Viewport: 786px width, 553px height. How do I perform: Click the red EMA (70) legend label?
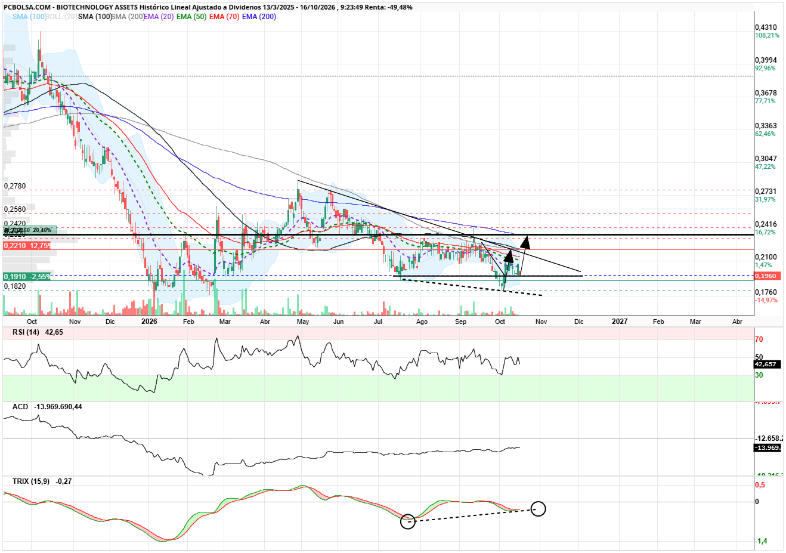(224, 17)
